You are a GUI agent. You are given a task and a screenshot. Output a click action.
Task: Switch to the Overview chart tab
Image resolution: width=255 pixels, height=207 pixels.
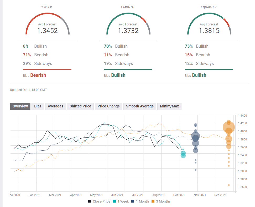point(20,106)
